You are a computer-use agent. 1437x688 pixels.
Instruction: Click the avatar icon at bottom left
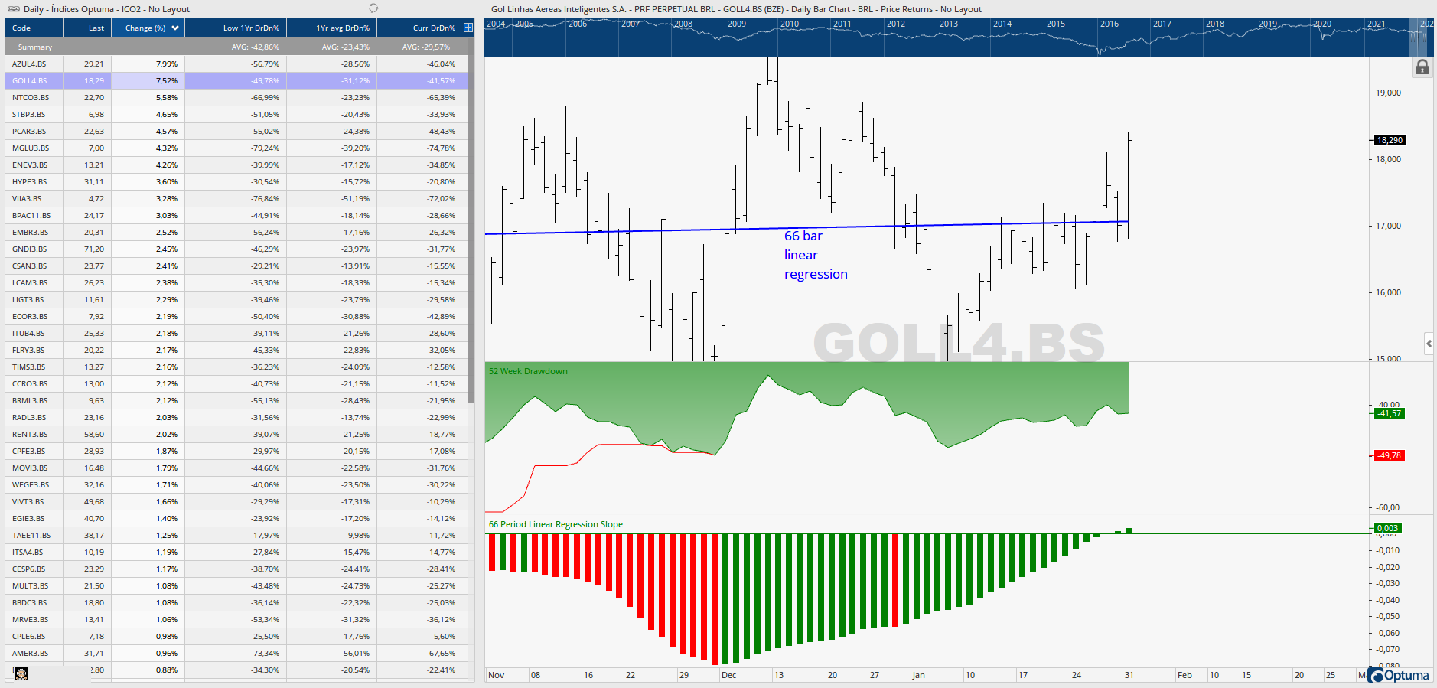pyautogui.click(x=21, y=673)
